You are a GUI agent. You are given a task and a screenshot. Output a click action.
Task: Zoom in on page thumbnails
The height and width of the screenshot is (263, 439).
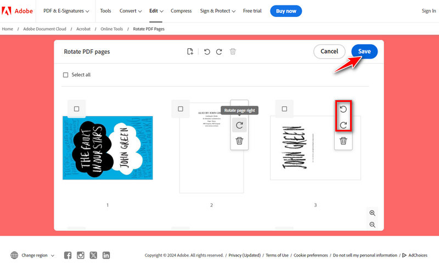[373, 213]
